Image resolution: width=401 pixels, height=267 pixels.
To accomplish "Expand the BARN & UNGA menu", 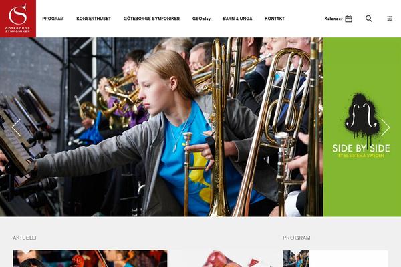I will [237, 19].
